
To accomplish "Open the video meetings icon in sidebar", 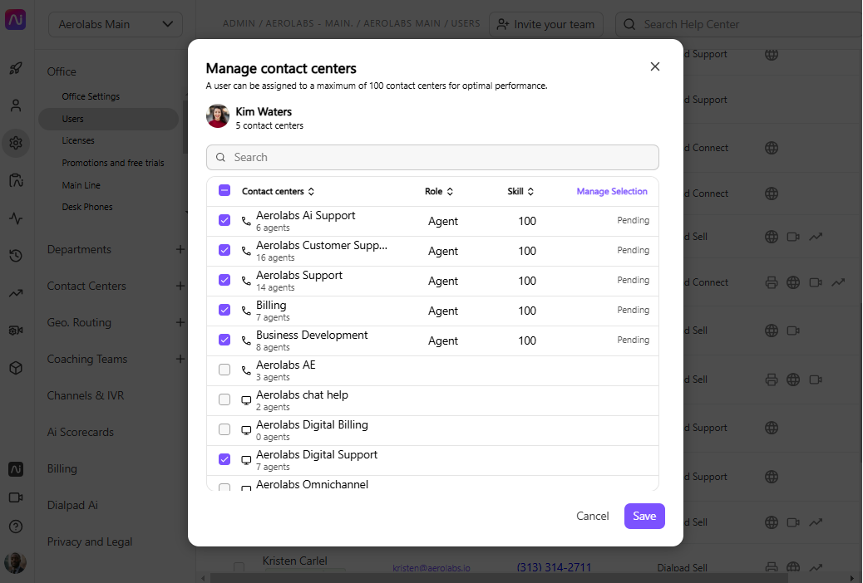I will [x=16, y=497].
